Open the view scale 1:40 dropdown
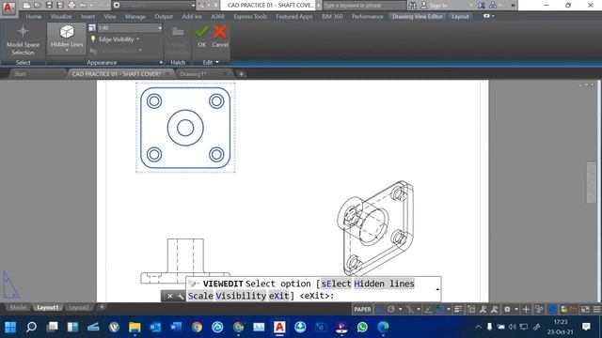The width and height of the screenshot is (602, 338). (x=130, y=28)
